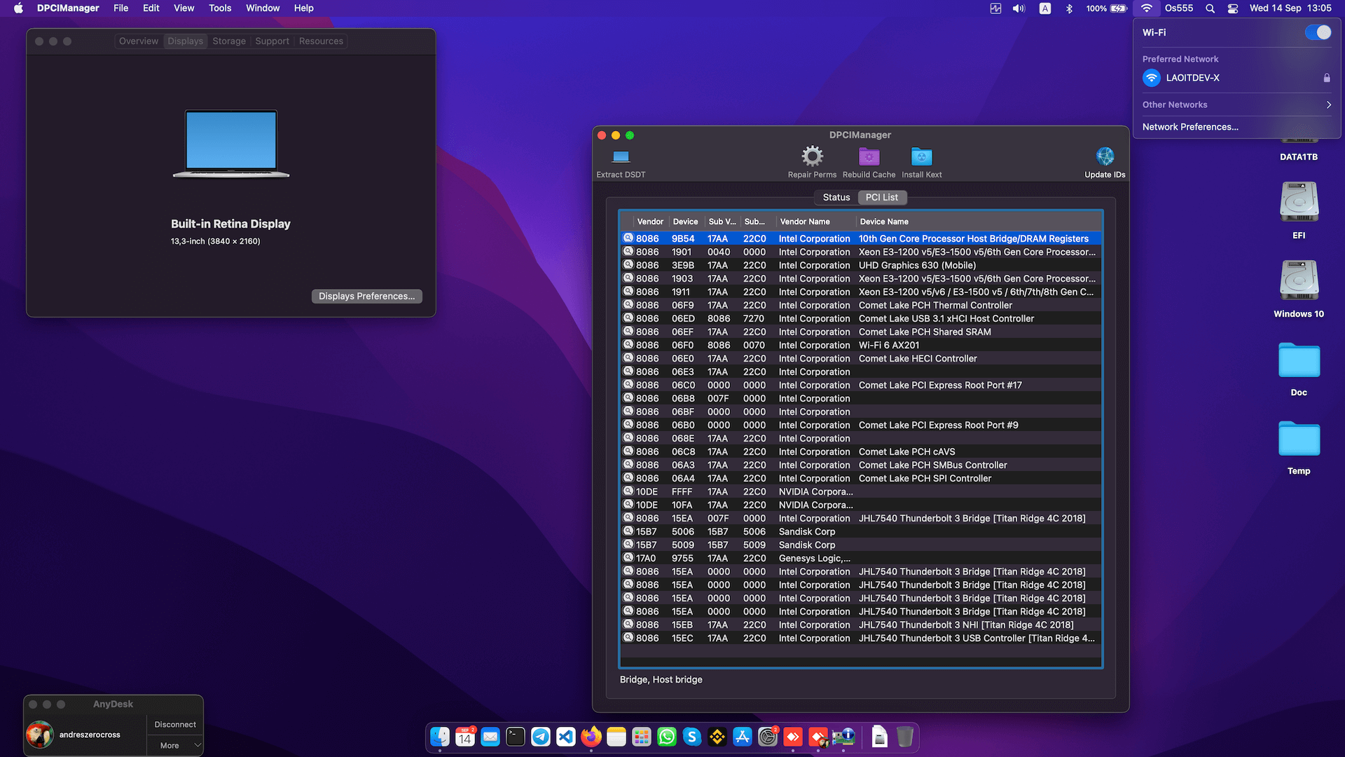The image size is (1345, 757).
Task: Launch Terminal from the Dock
Action: pyautogui.click(x=516, y=737)
